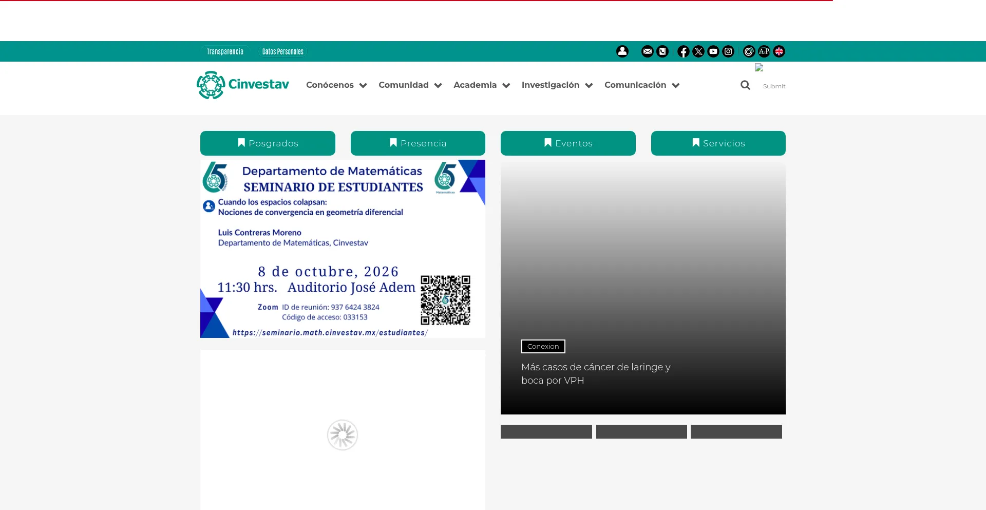The height and width of the screenshot is (510, 986).
Task: Click the seminario.math.cinvestav.mx URL text
Action: coord(330,333)
